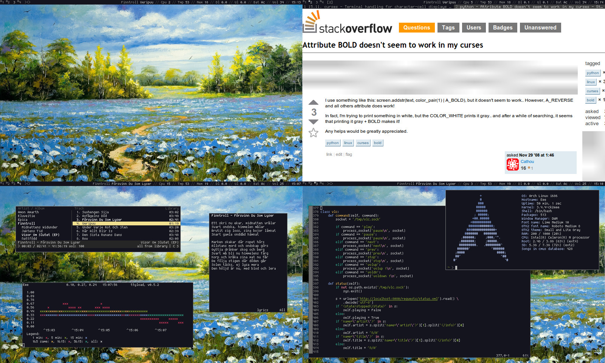
Task: Open the Badges navigation button
Action: [503, 28]
